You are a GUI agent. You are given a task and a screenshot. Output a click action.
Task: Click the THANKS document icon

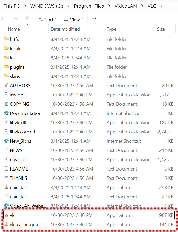click(6, 178)
